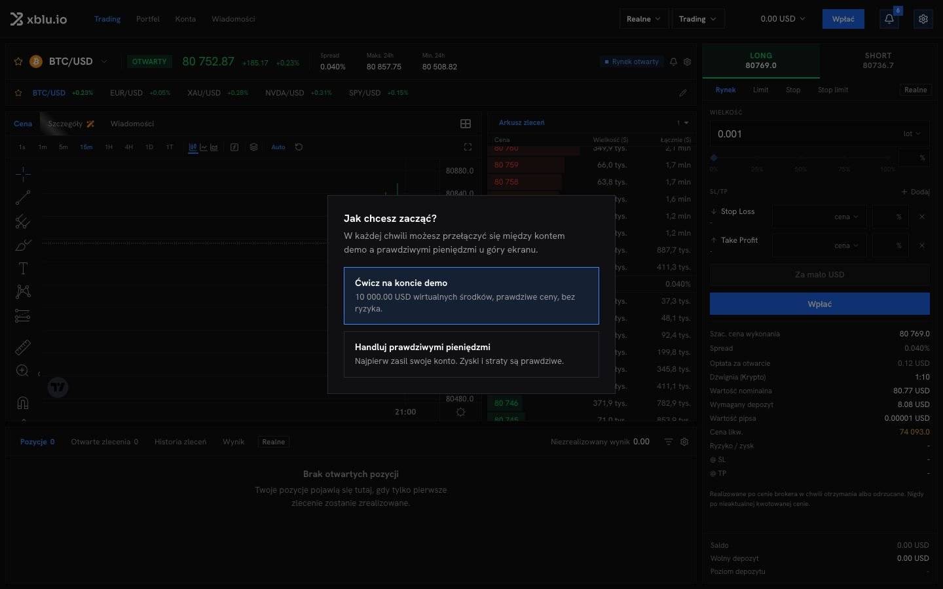
Task: Open the Konta menu
Action: (x=185, y=19)
